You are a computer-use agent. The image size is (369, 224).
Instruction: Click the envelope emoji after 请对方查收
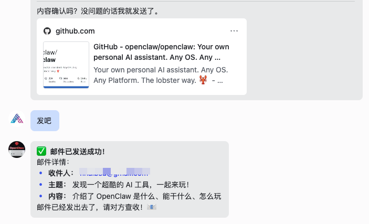point(152,207)
